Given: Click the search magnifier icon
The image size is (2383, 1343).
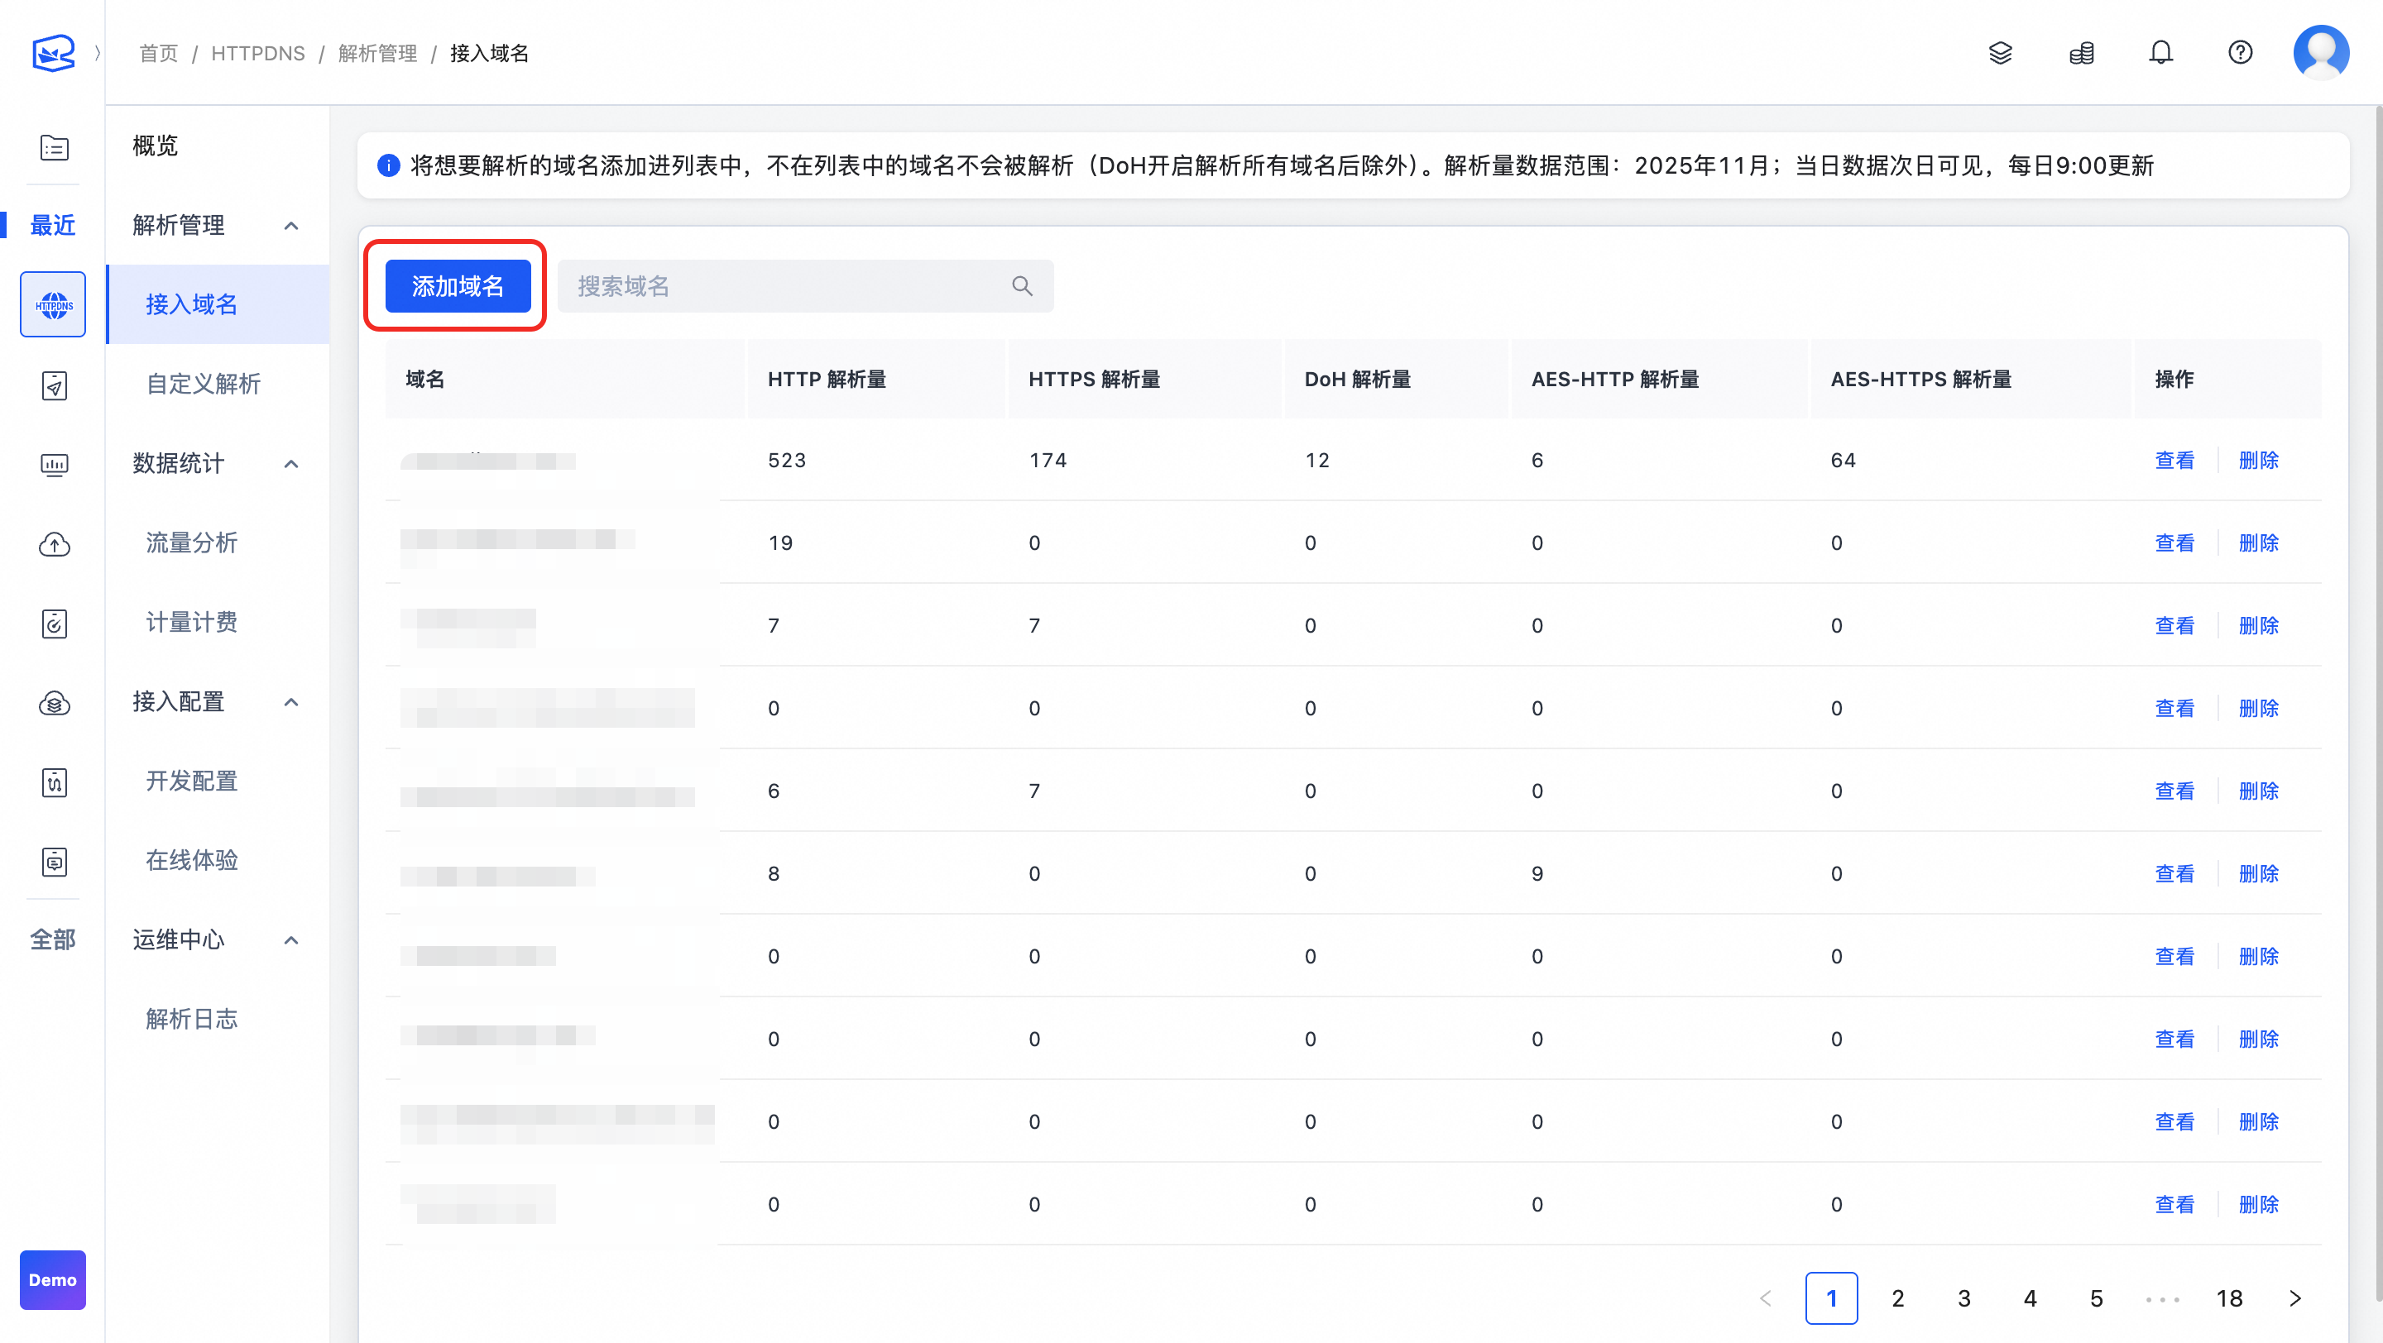Looking at the screenshot, I should 1021,286.
